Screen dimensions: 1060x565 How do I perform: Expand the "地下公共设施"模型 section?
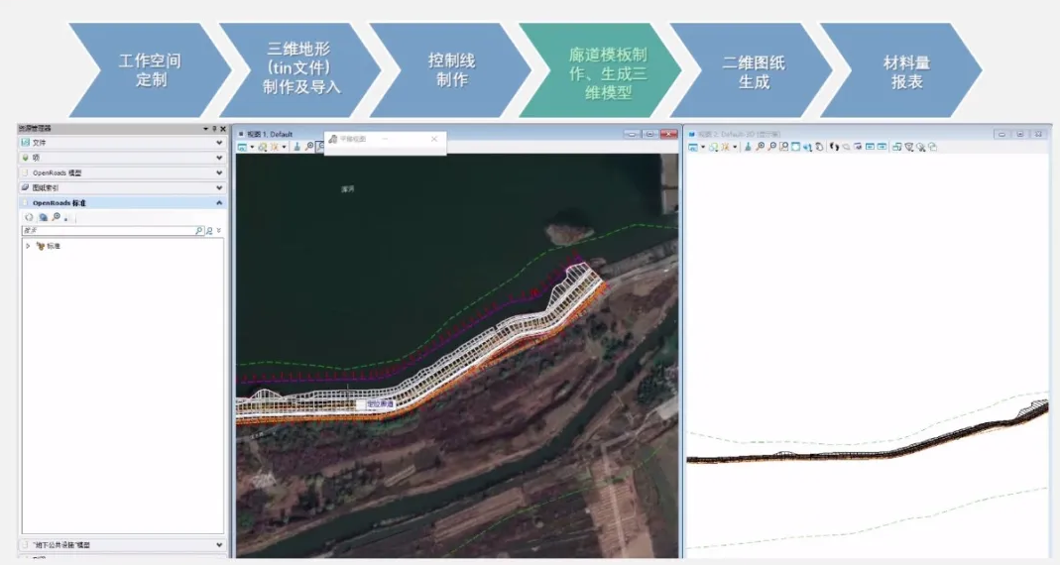219,545
